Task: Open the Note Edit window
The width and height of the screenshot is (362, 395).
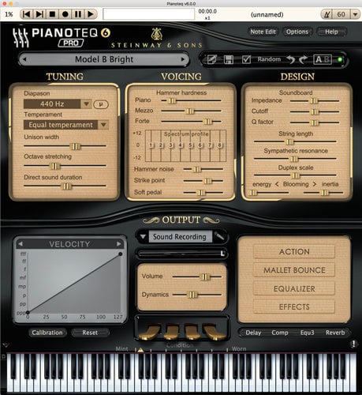Action: click(263, 32)
